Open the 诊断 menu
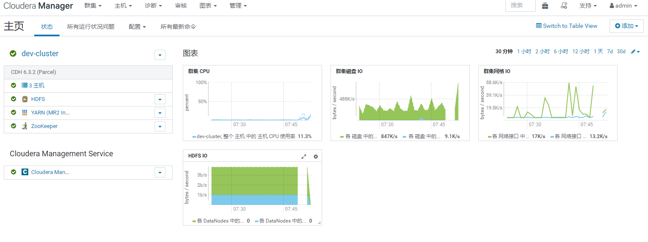The width and height of the screenshot is (648, 242). (x=153, y=5)
